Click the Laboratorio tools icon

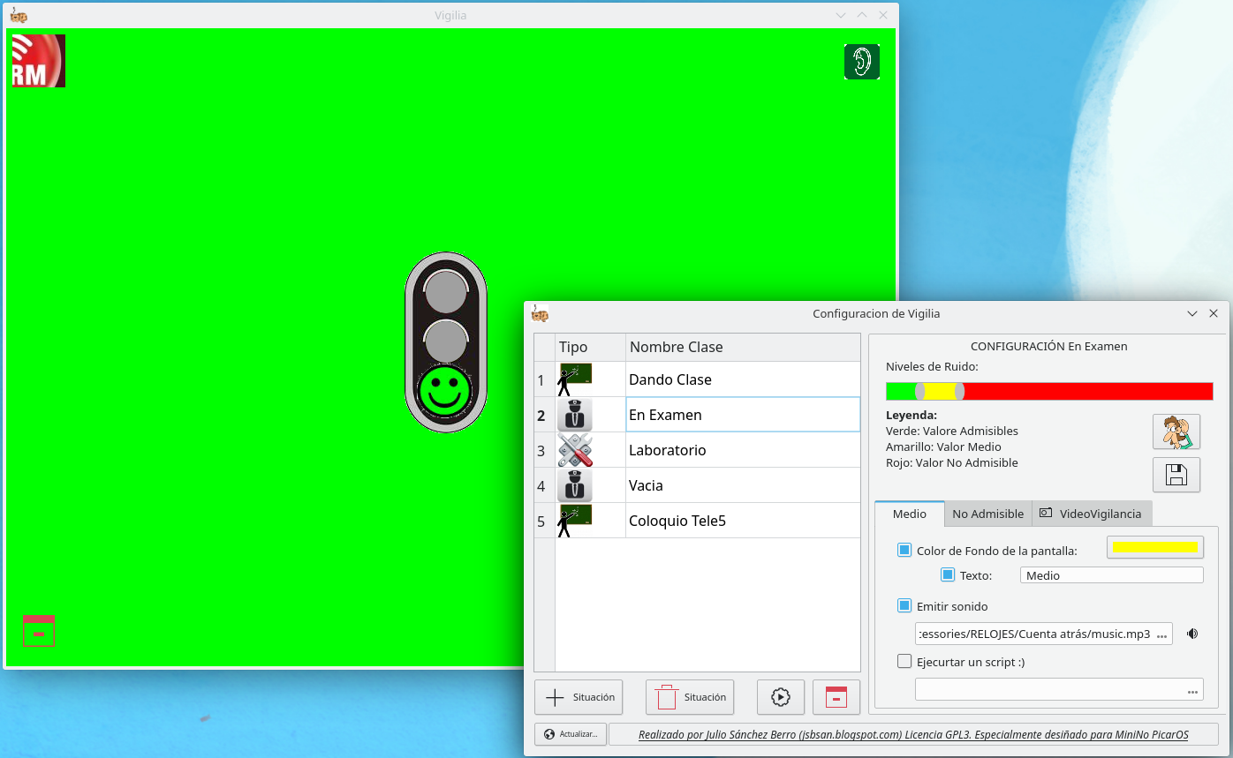(x=575, y=450)
